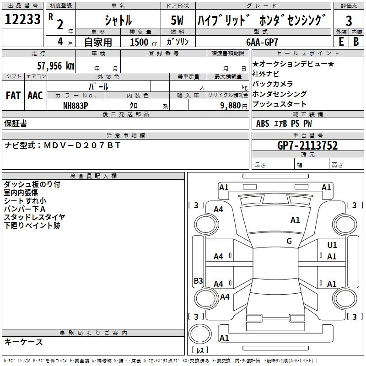Click the バックカメラ sales point
366x366 pixels.
tap(272, 84)
